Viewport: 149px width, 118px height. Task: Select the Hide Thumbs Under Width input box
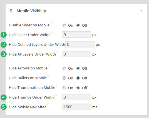click(76, 97)
